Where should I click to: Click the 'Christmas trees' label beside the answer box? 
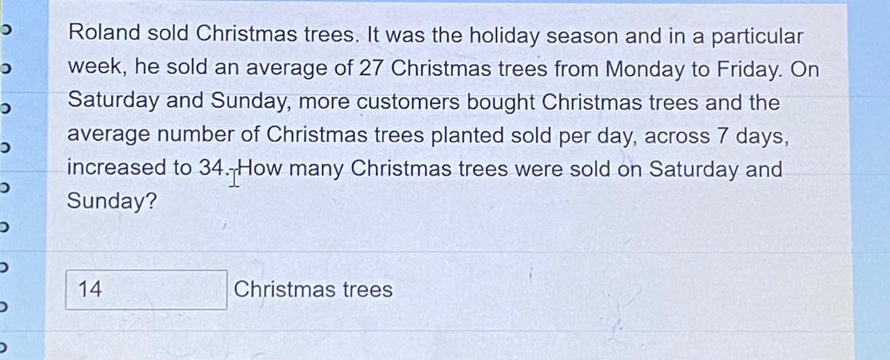point(313,290)
